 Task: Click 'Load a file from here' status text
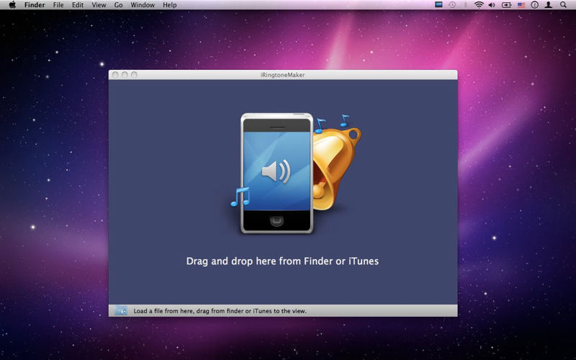point(220,311)
